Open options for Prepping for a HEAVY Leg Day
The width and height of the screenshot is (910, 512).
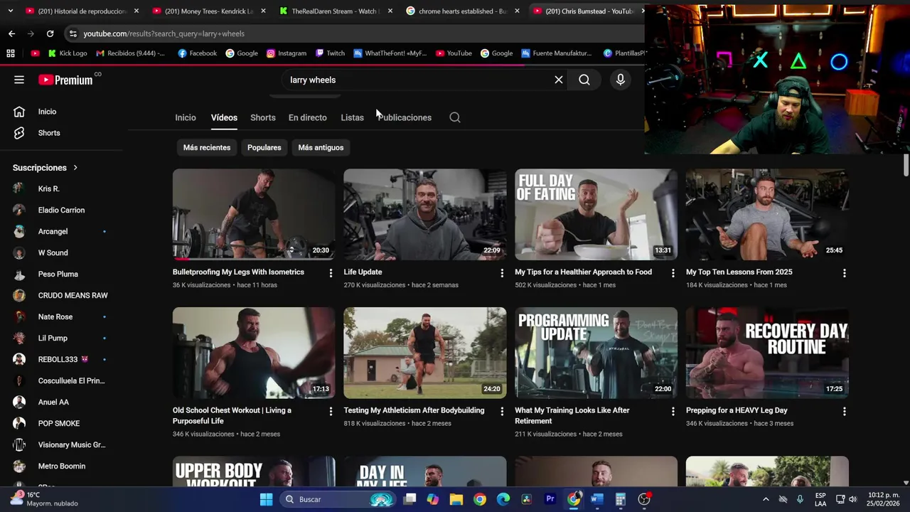[x=844, y=411]
